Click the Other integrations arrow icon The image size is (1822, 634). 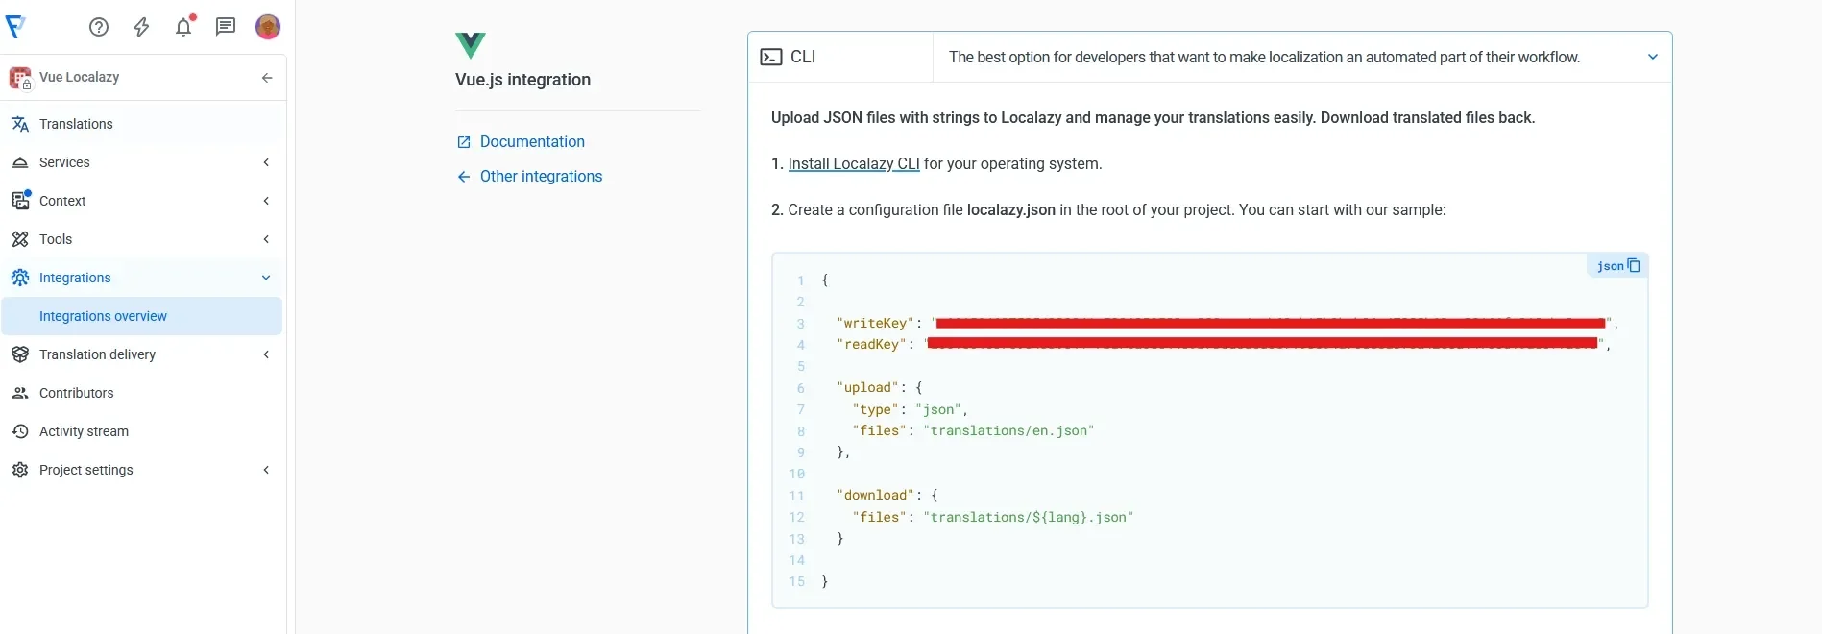tap(464, 177)
